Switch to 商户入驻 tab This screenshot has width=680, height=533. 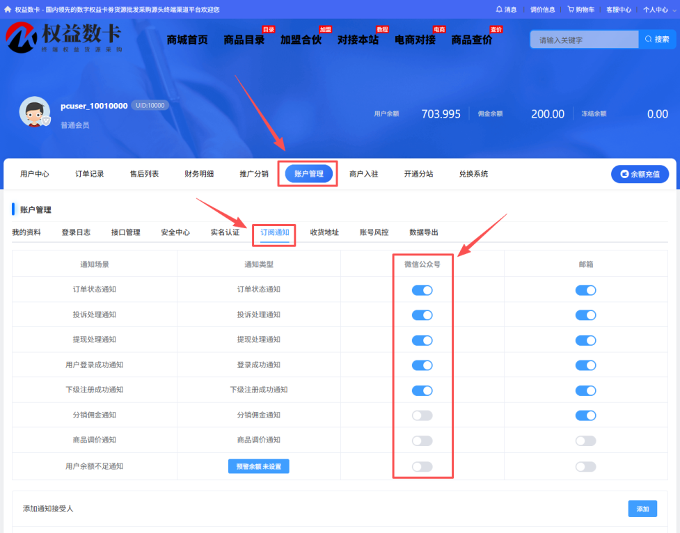coord(363,174)
